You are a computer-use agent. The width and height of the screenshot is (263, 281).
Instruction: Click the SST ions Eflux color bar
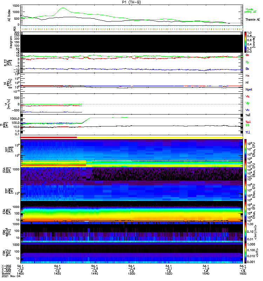[245, 150]
